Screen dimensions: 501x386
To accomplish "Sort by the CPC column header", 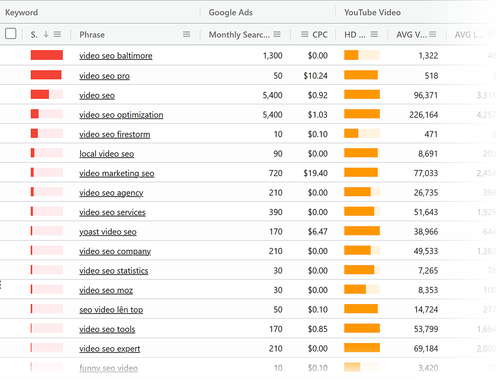I will 320,35.
